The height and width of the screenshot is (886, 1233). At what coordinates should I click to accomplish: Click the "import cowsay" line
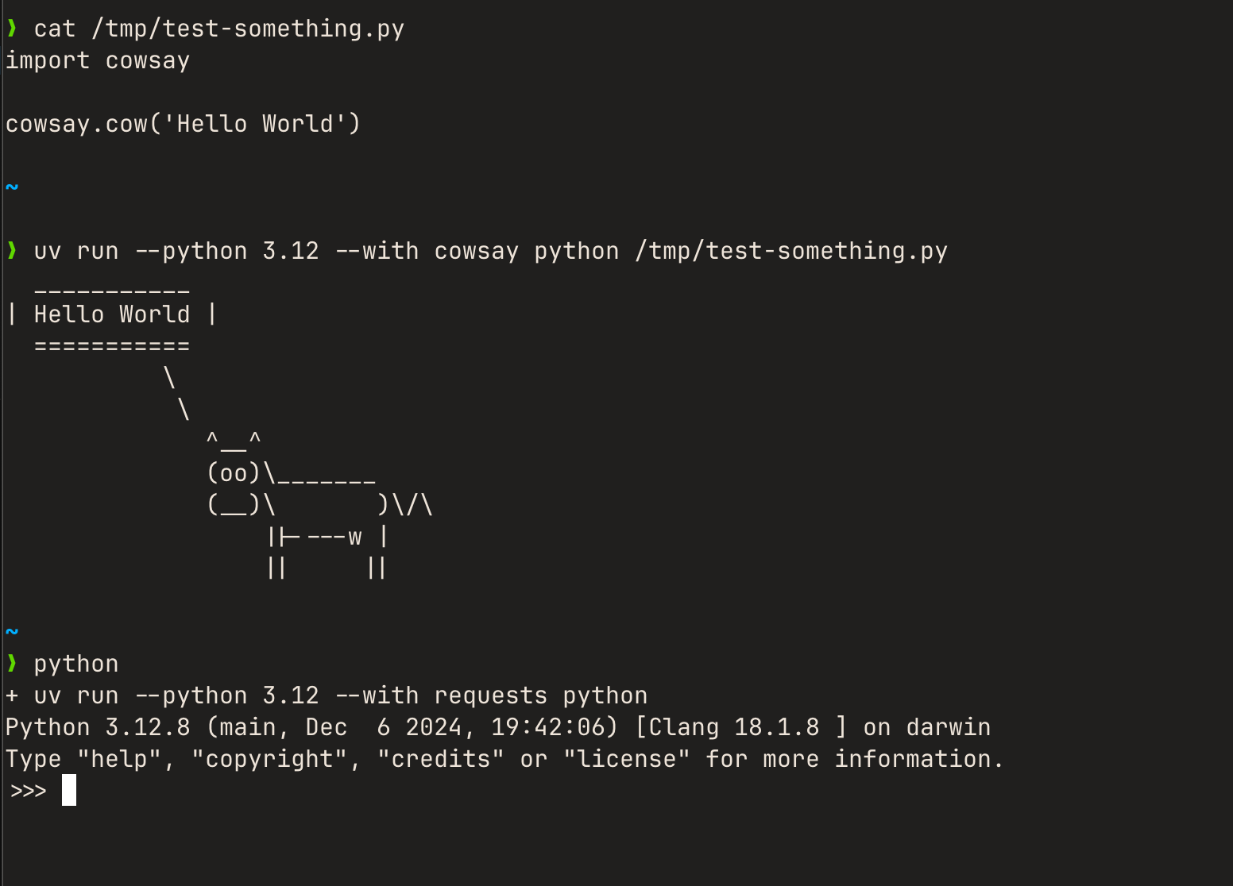(98, 60)
